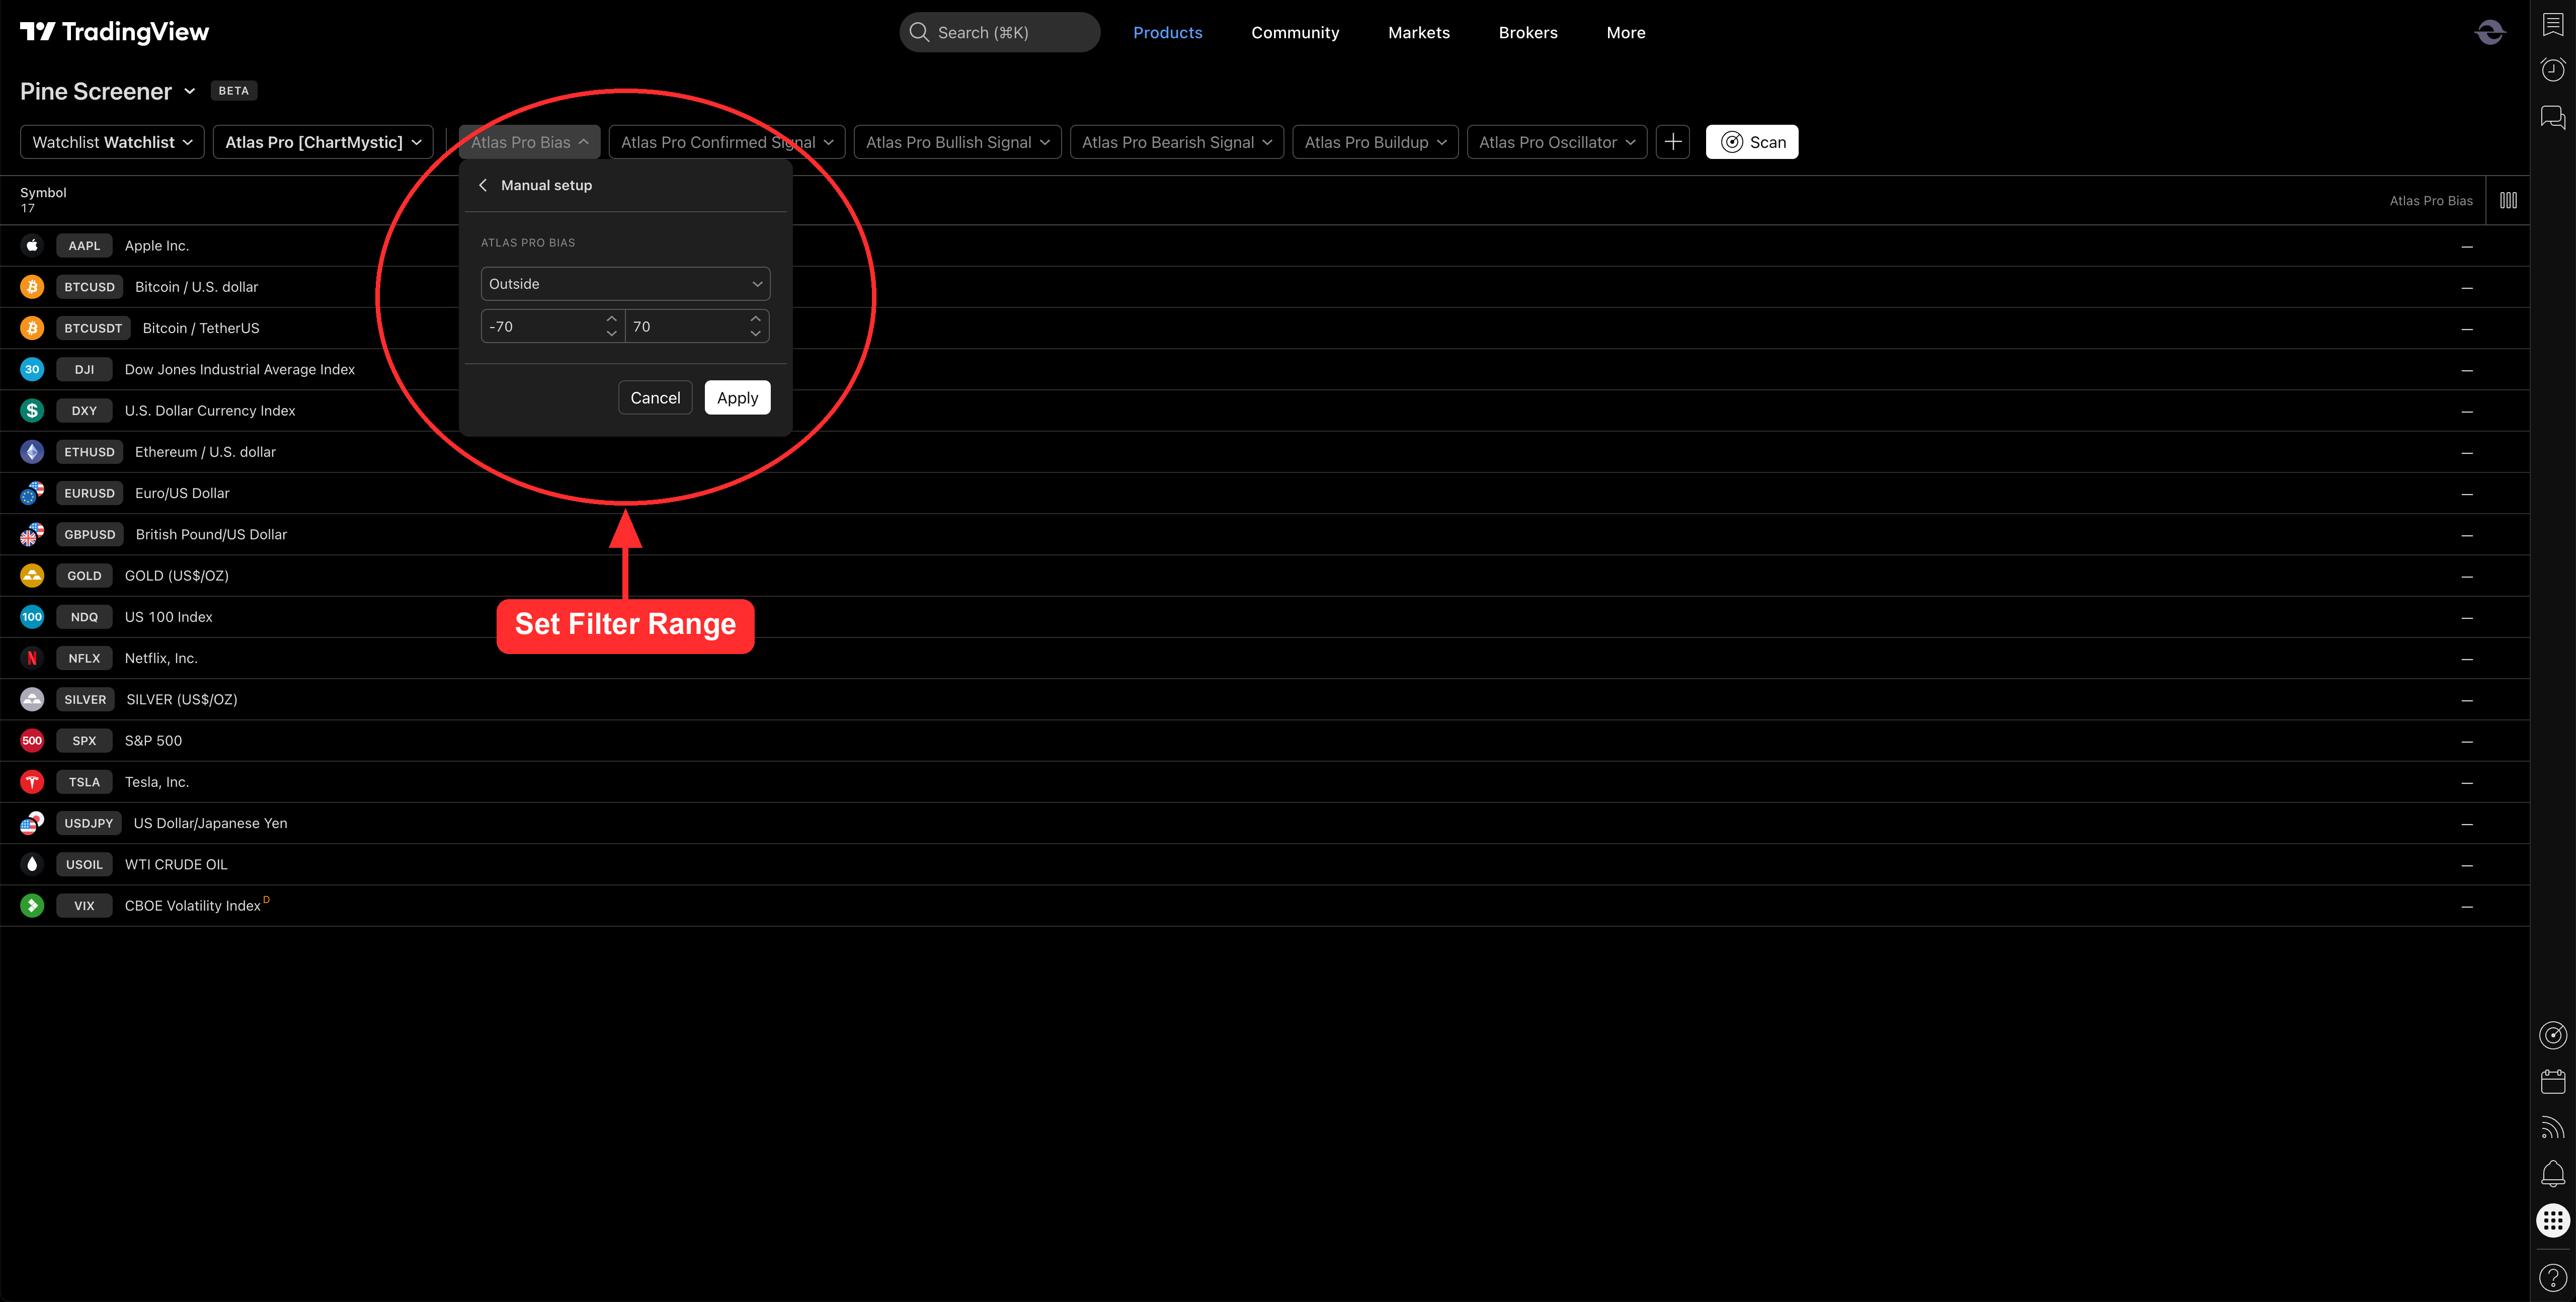Screen dimensions: 2576x1302
Task: Click the BETA badge
Action: (234, 91)
